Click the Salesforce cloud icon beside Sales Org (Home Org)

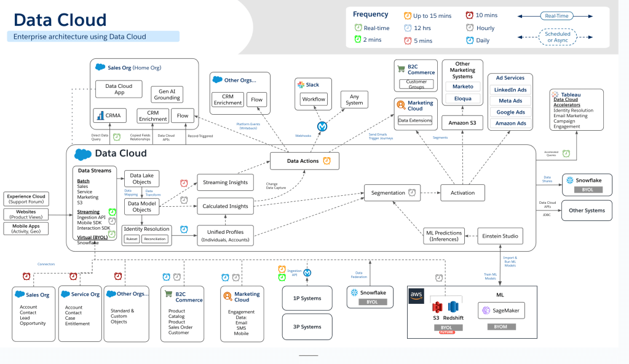coord(100,68)
